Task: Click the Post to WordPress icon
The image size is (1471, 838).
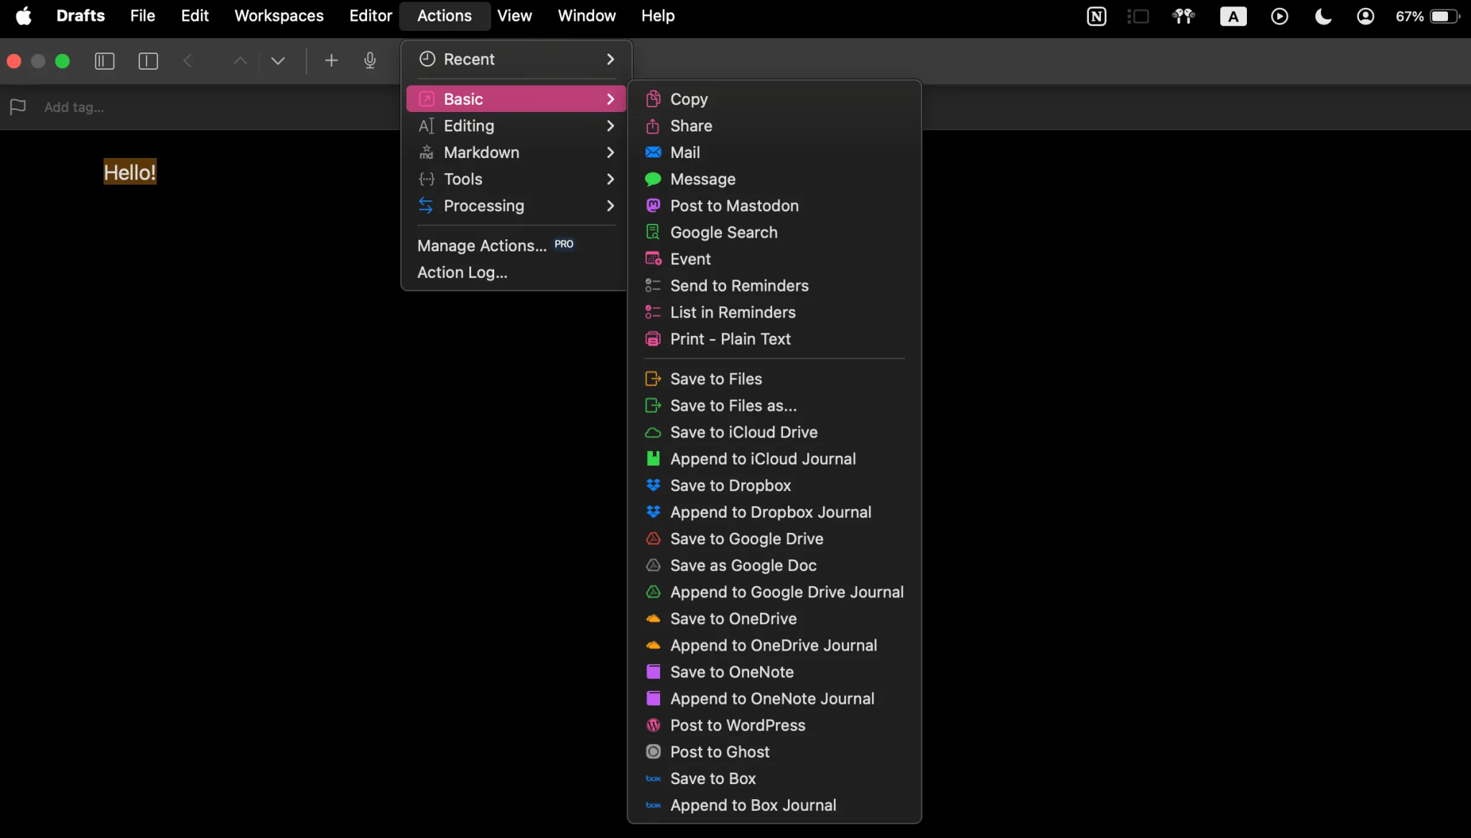Action: [653, 725]
